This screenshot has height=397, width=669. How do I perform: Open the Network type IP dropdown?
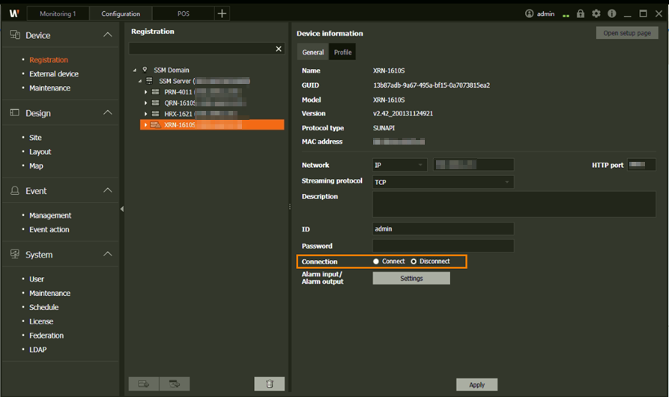click(400, 165)
